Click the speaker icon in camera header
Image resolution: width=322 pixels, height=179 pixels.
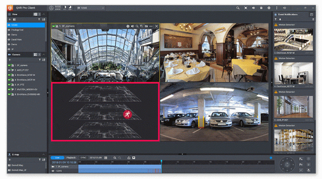(x=133, y=27)
